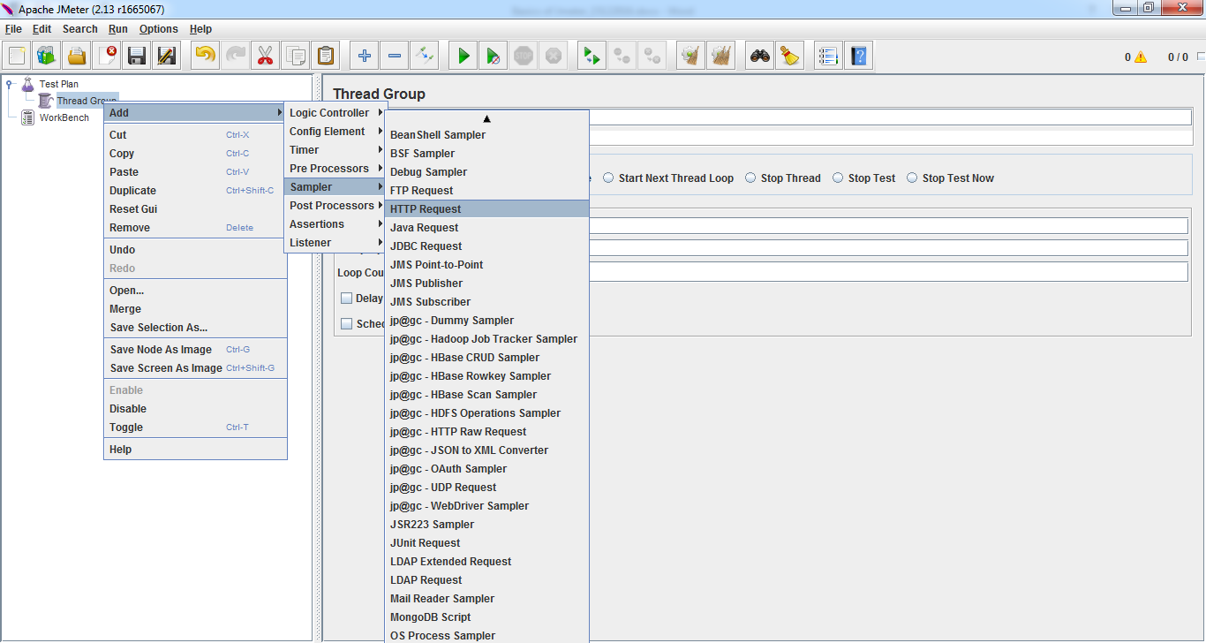Start the test with green play icon
The width and height of the screenshot is (1206, 643).
pyautogui.click(x=463, y=56)
